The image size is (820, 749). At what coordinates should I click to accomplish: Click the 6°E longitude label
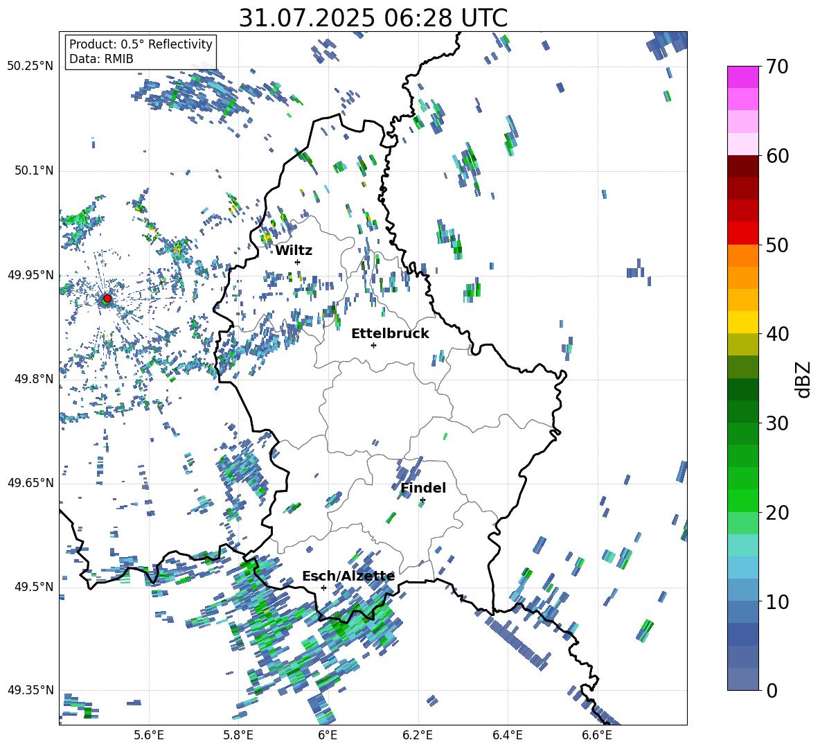(x=328, y=735)
